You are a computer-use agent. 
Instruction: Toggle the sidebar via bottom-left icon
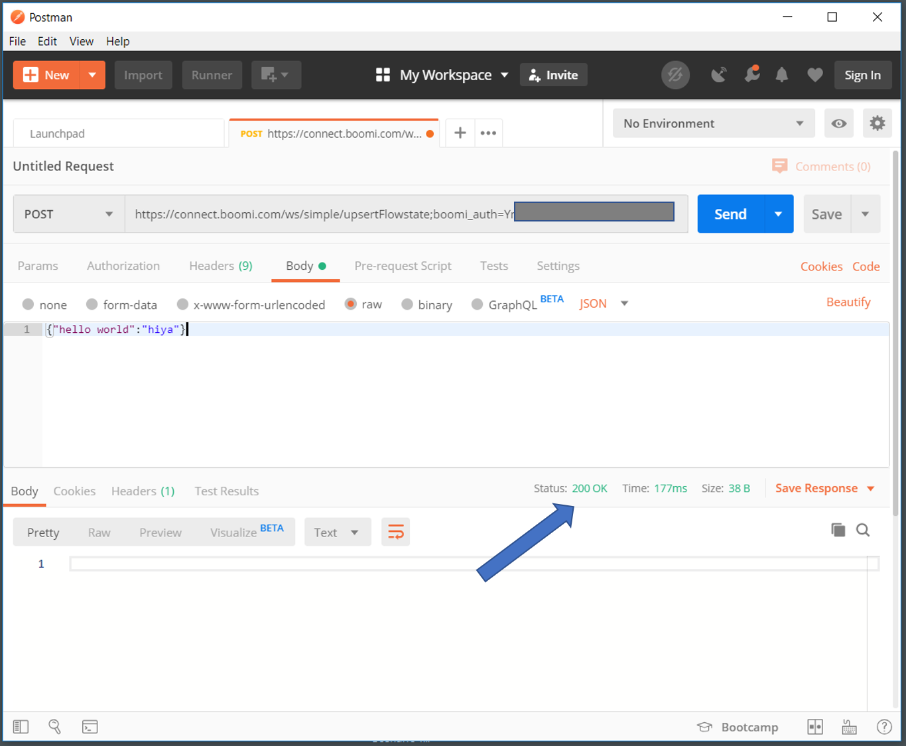click(20, 727)
